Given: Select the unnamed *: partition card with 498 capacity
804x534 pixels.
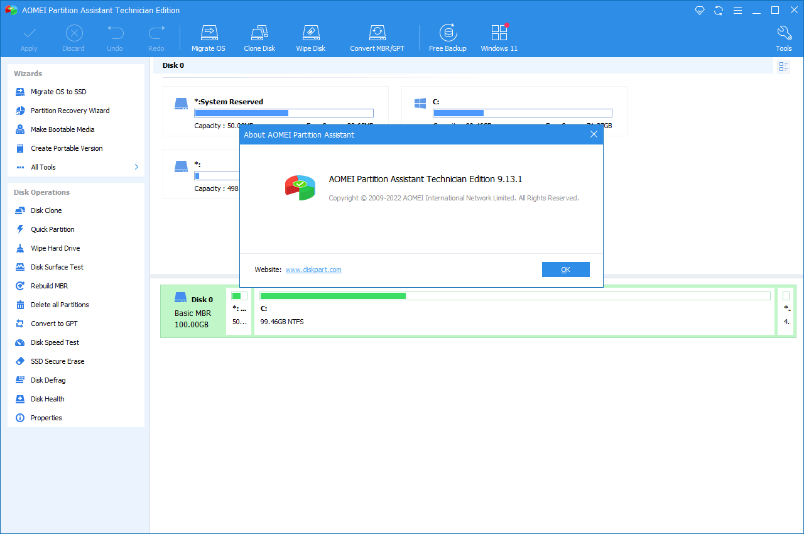Looking at the screenshot, I should (x=201, y=174).
